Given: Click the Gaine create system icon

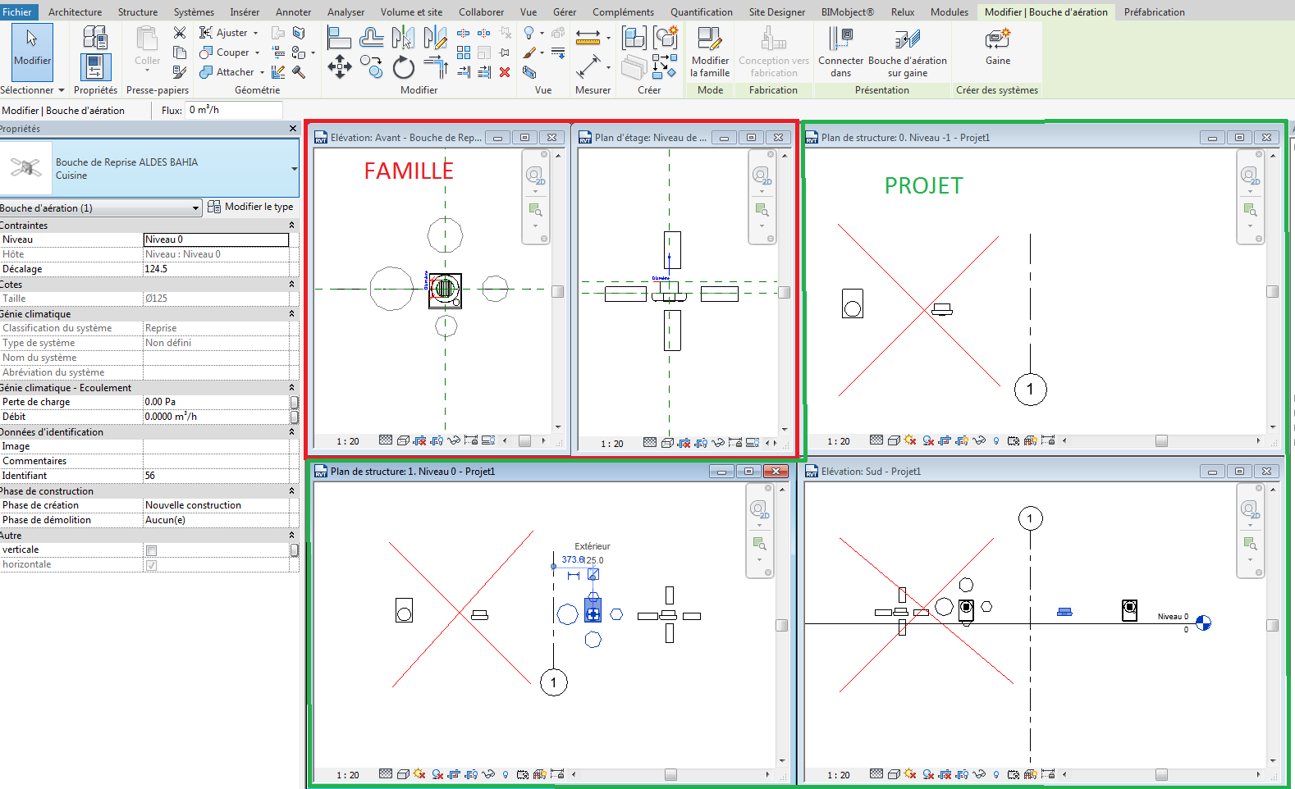Looking at the screenshot, I should pyautogui.click(x=997, y=47).
